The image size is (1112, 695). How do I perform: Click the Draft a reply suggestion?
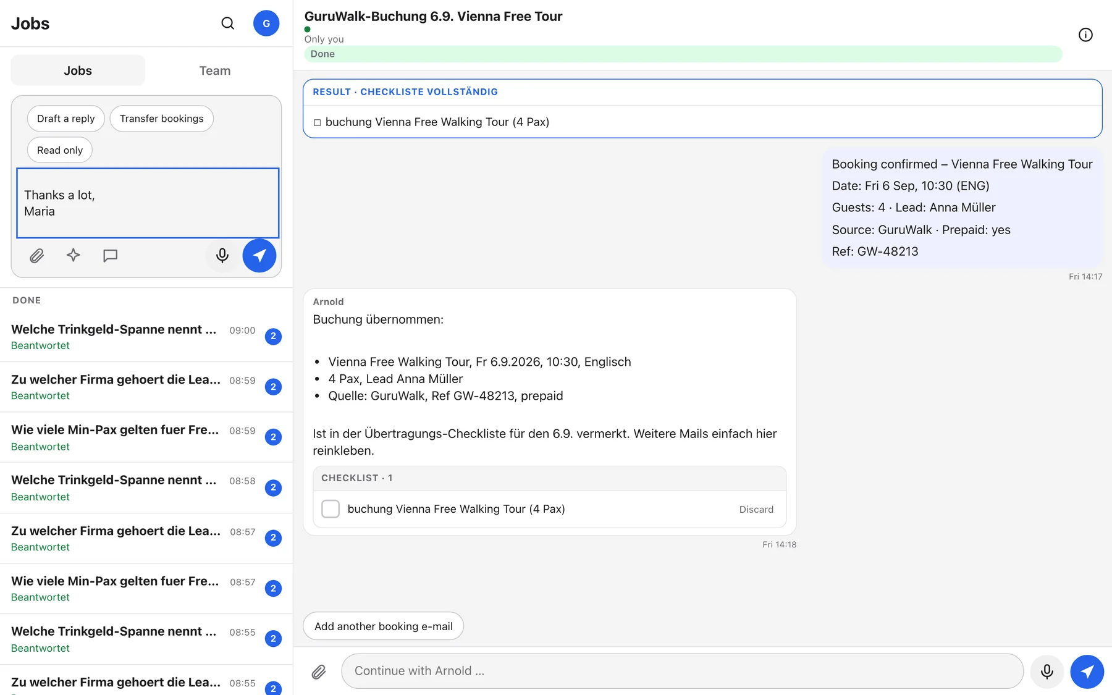(66, 119)
